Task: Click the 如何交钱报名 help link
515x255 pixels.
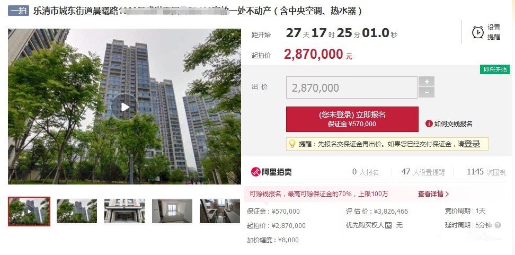Action: pos(453,124)
